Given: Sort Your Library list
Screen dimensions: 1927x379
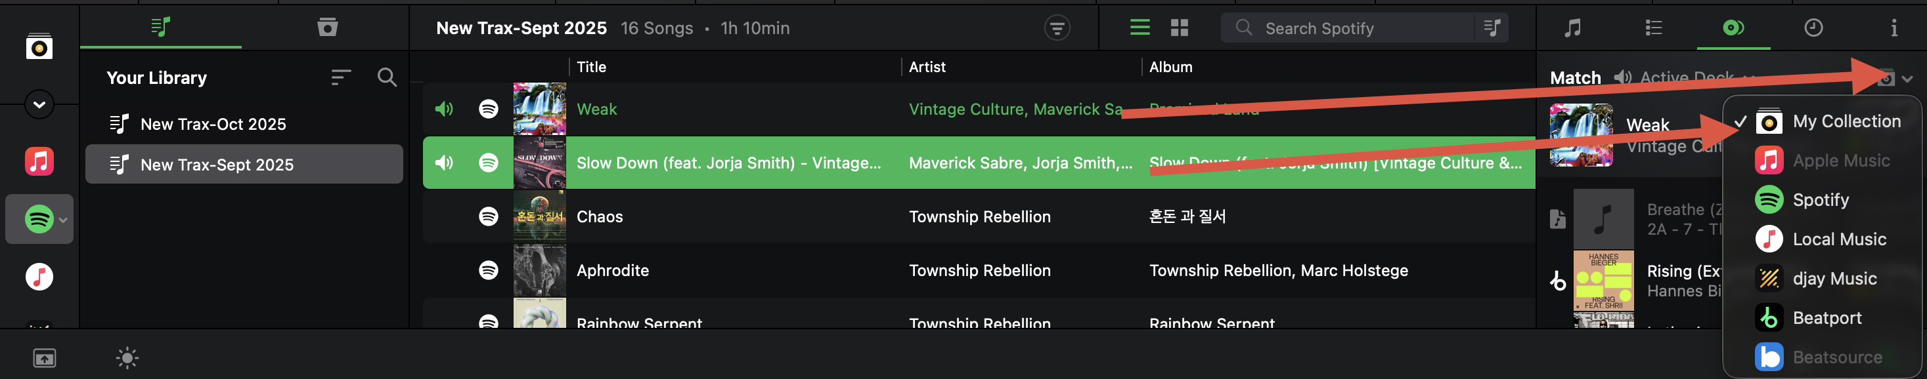Looking at the screenshot, I should pyautogui.click(x=340, y=77).
